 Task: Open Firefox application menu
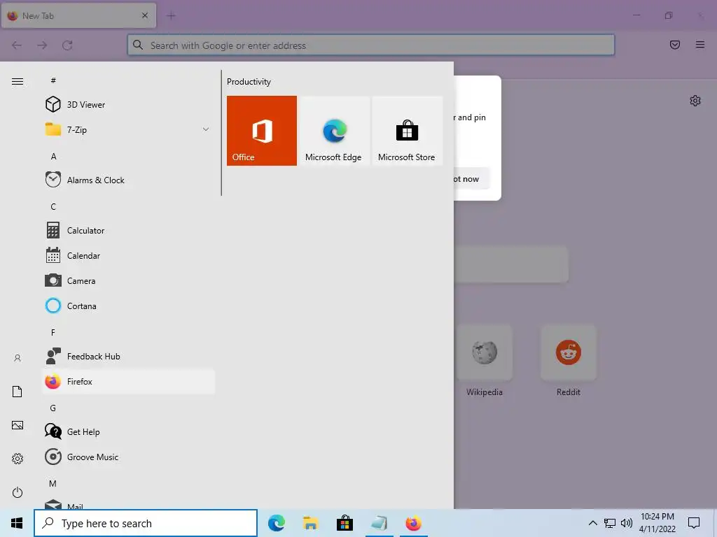click(700, 45)
